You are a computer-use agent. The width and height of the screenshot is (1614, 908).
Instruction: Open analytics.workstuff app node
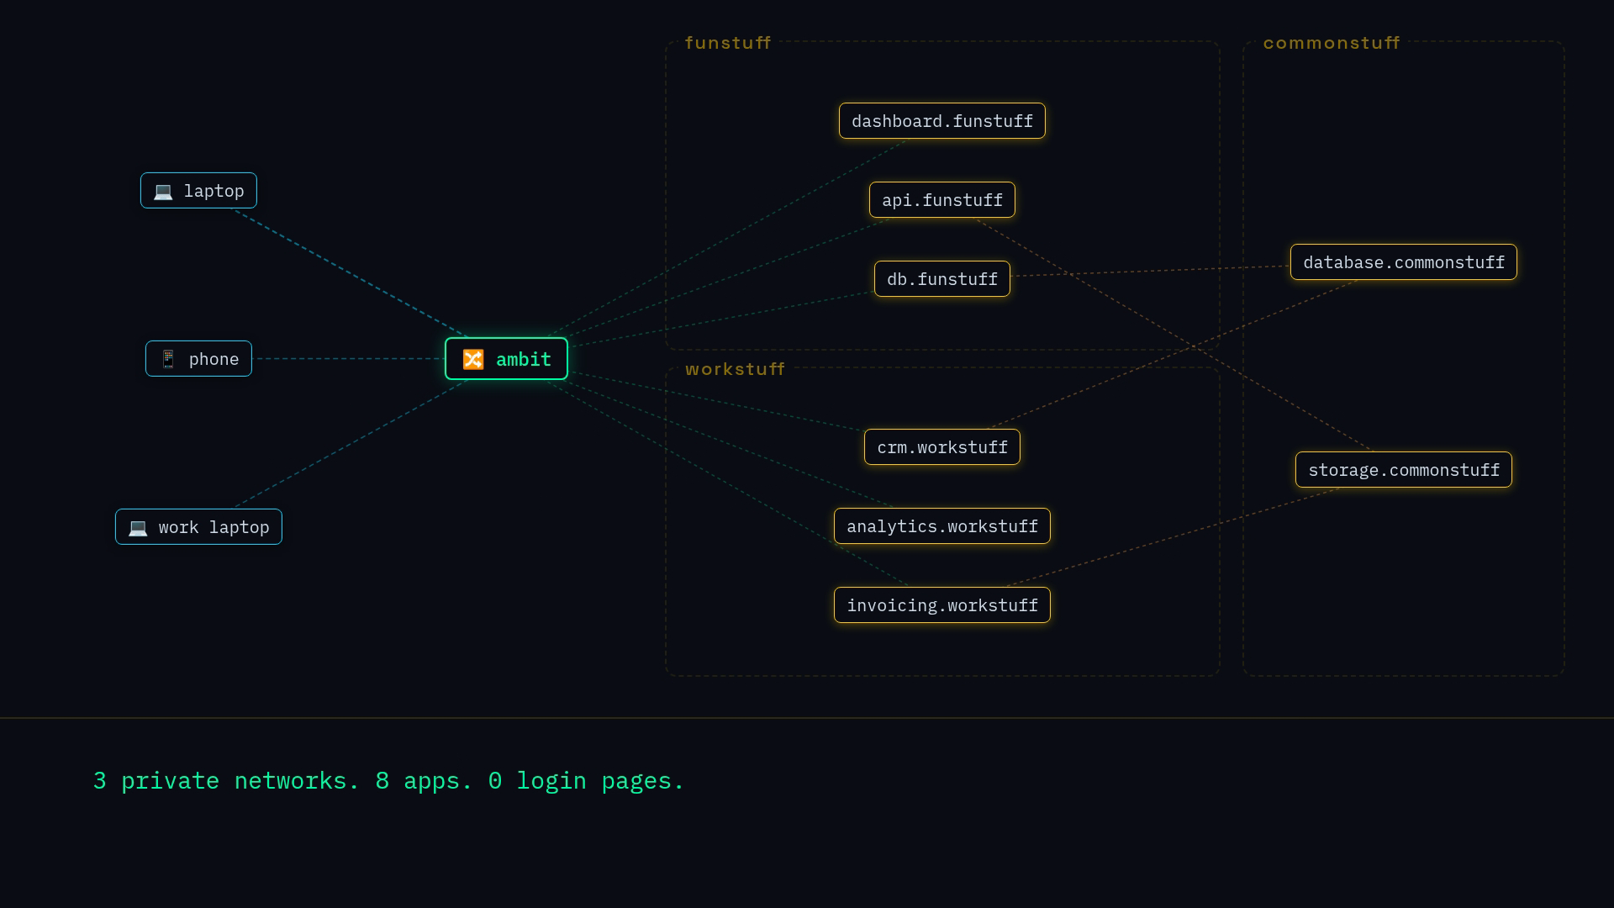click(x=941, y=526)
